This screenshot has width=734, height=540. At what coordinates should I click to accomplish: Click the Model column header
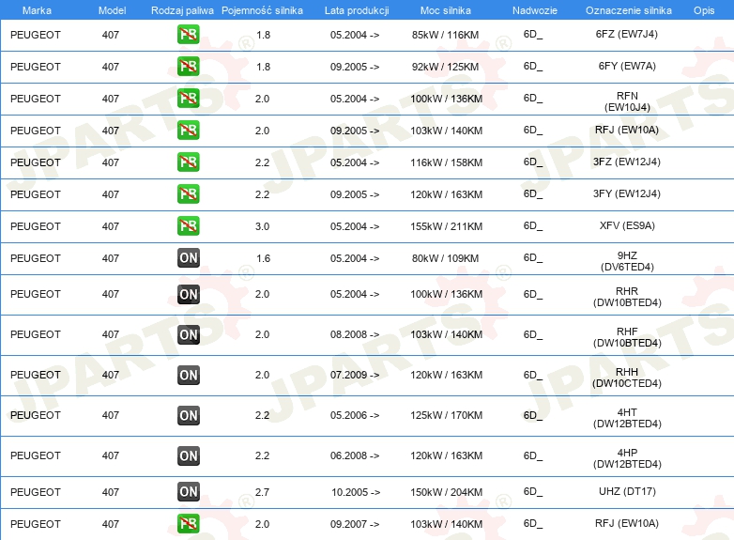pos(112,10)
